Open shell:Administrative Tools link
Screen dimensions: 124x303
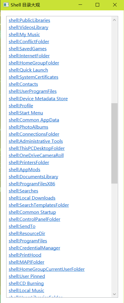click(x=36, y=141)
